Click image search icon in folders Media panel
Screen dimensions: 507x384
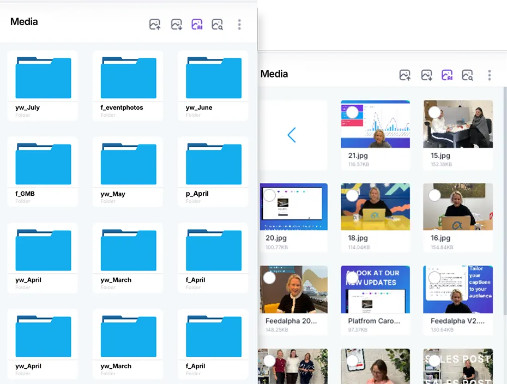(218, 25)
